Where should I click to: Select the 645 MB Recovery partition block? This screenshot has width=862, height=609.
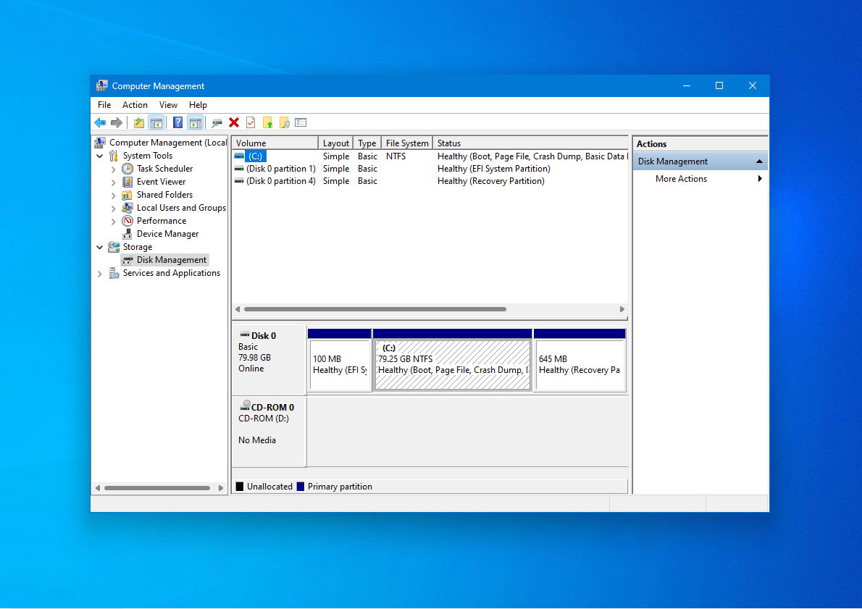pos(579,366)
